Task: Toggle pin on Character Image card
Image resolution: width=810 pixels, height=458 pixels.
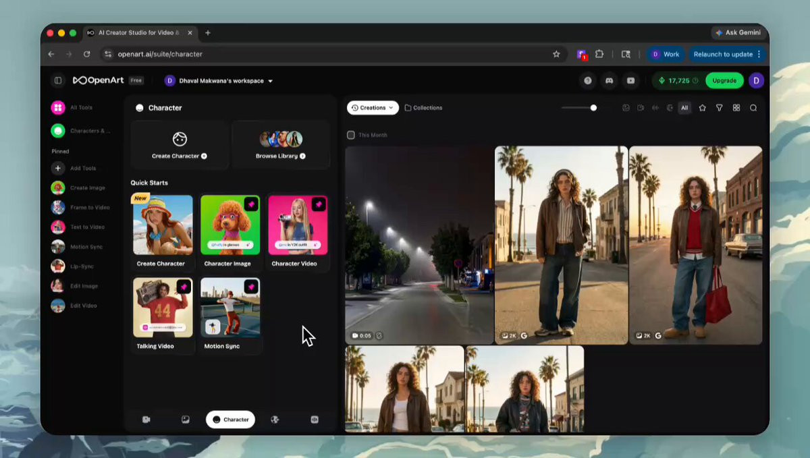Action: coord(251,204)
